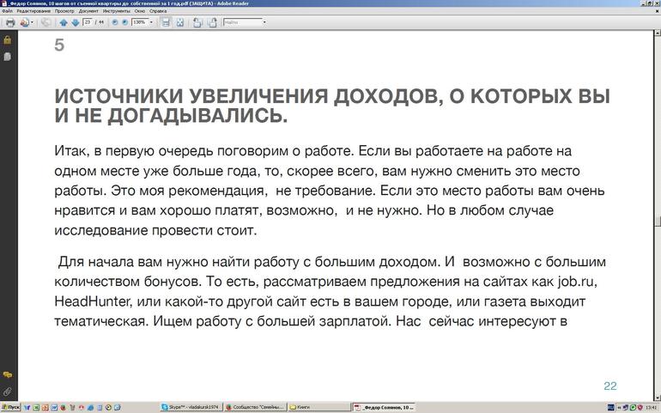Screen dimensions: 661x413
Task: Switch to Skype window in taskbar
Action: pyautogui.click(x=191, y=407)
